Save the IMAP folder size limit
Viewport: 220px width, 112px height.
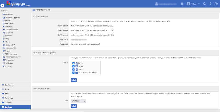[74, 106]
